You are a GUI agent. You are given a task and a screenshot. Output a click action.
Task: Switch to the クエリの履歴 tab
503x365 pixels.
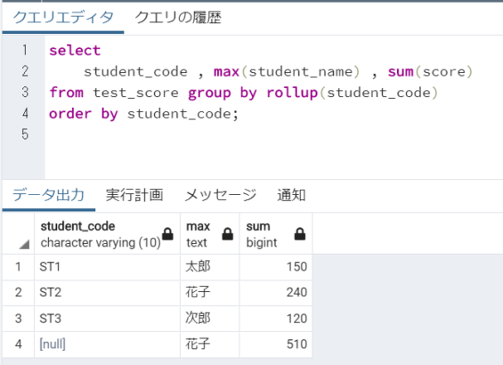click(x=178, y=18)
